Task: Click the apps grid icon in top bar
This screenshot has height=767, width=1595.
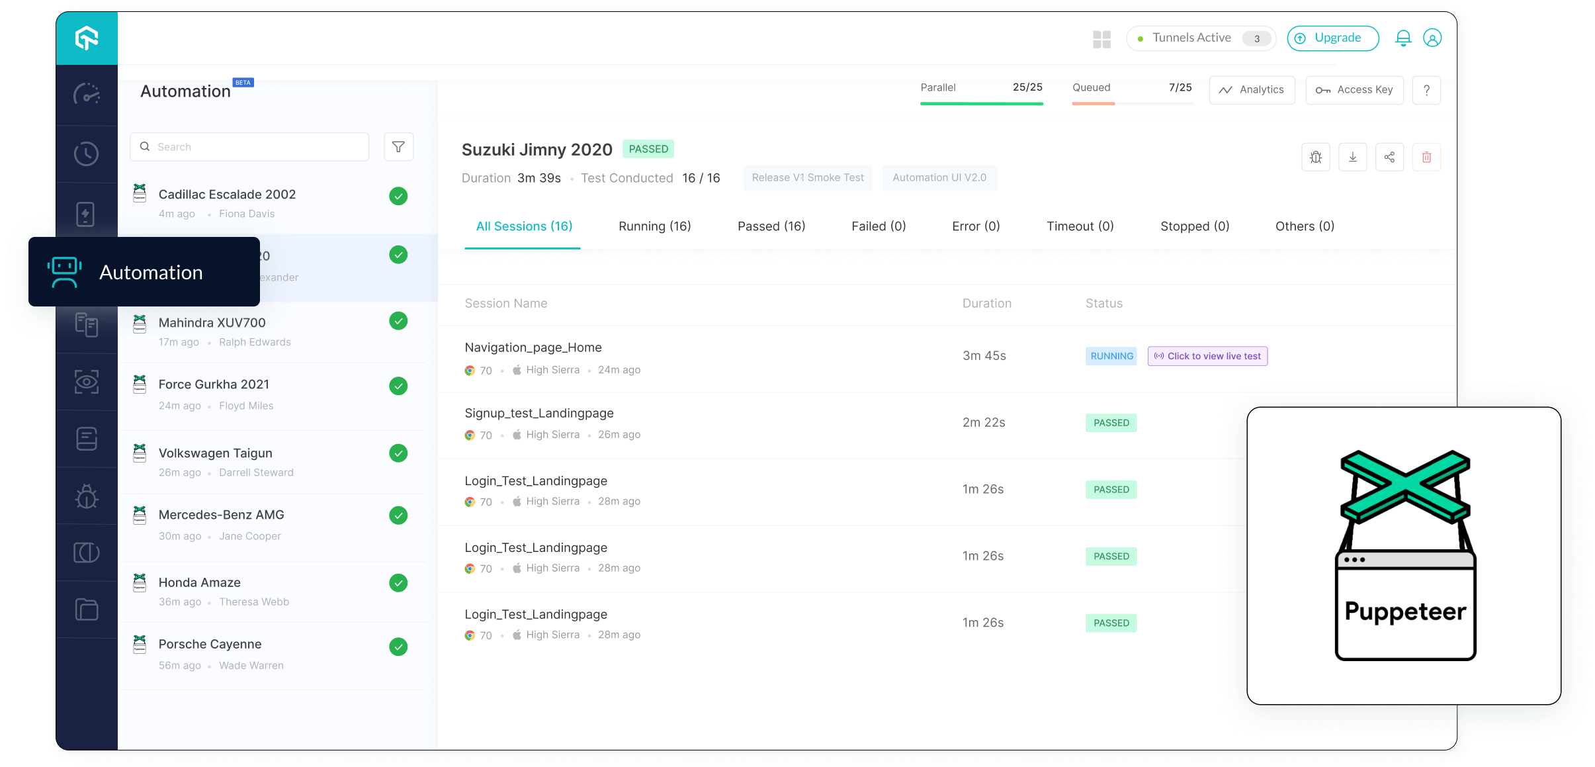Action: pyautogui.click(x=1102, y=40)
